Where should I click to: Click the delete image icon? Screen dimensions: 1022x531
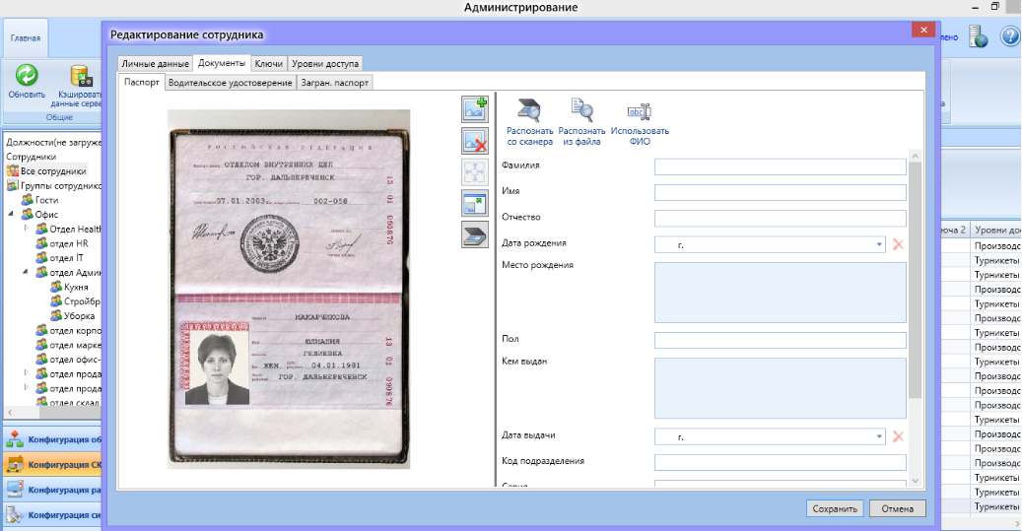click(476, 141)
